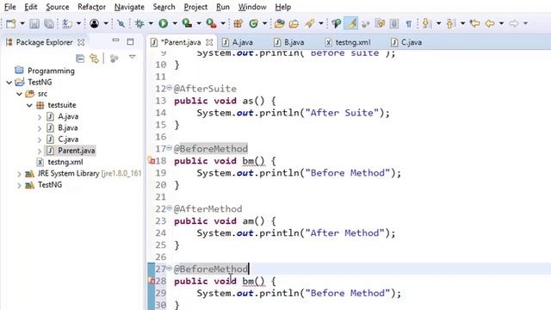
Task: Expand the JRE System Library node
Action: pyautogui.click(x=19, y=174)
